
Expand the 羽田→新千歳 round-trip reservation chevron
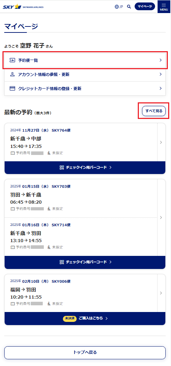[161, 217]
